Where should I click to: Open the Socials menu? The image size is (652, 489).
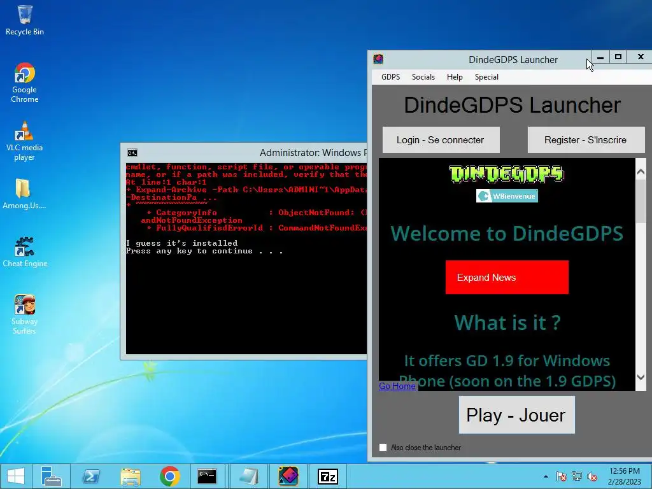[423, 77]
